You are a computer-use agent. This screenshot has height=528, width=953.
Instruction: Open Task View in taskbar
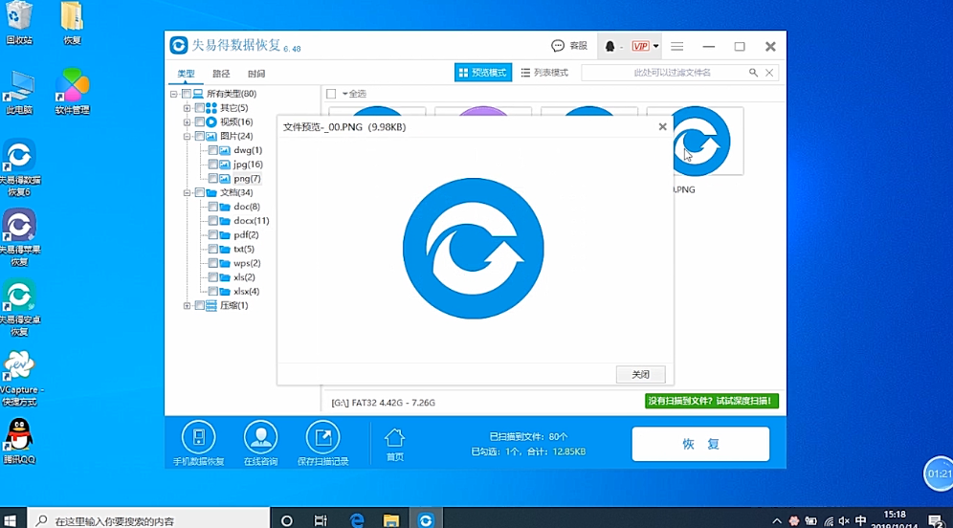click(x=321, y=520)
